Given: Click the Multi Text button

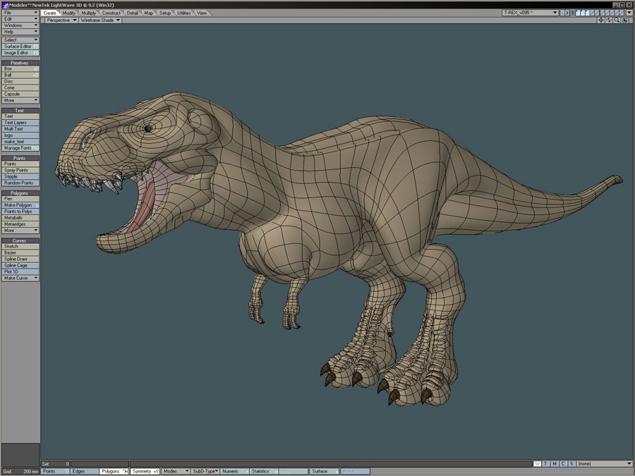Looking at the screenshot, I should click(20, 129).
